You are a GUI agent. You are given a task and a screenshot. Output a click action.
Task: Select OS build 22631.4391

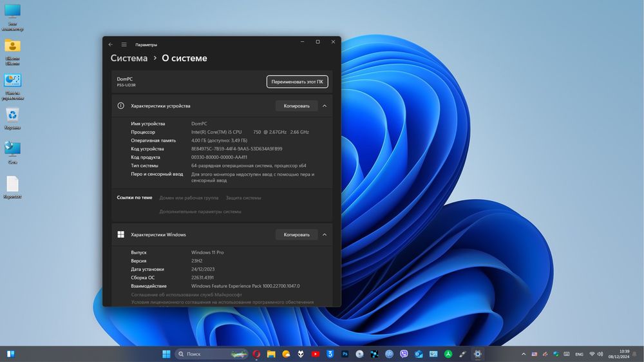click(202, 278)
